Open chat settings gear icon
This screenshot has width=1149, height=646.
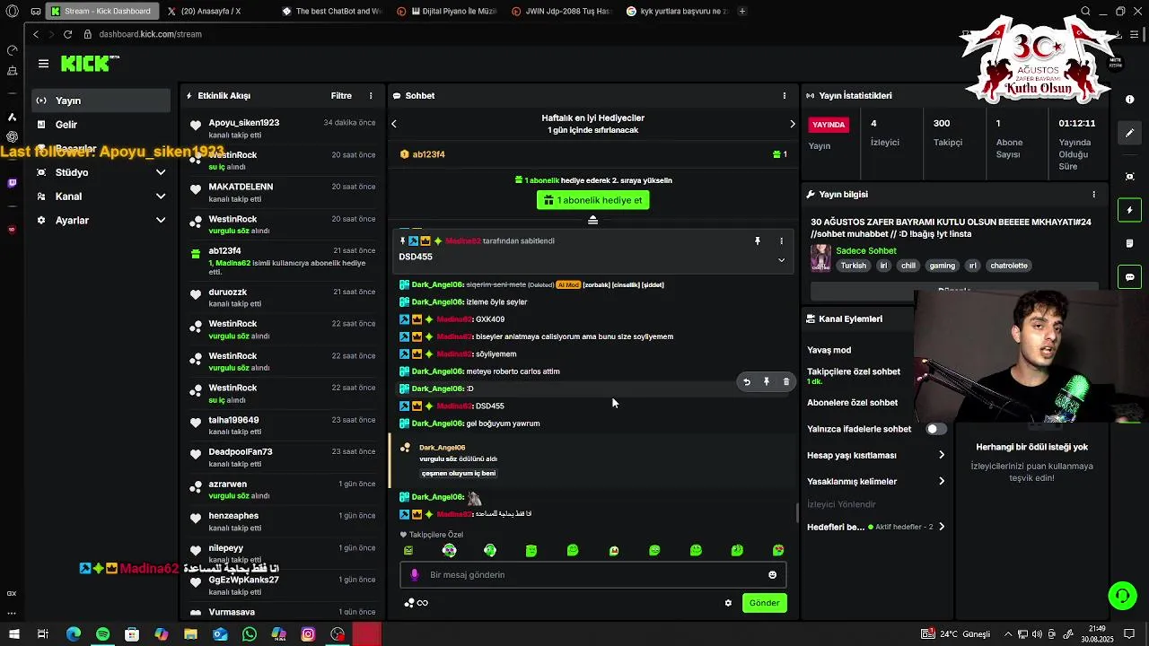point(728,603)
